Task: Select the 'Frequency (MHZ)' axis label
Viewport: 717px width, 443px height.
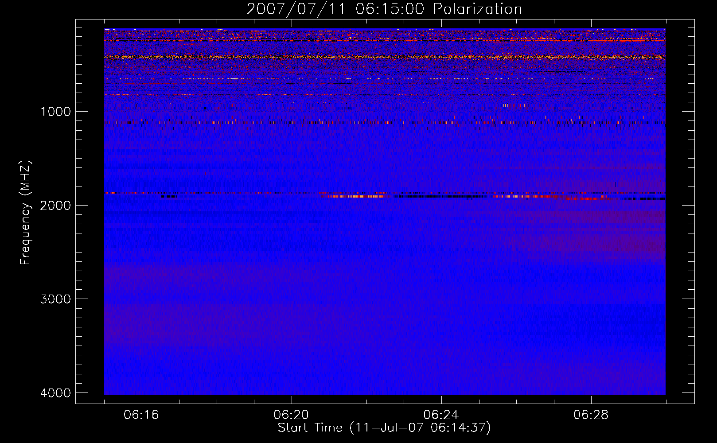Action: pos(26,213)
